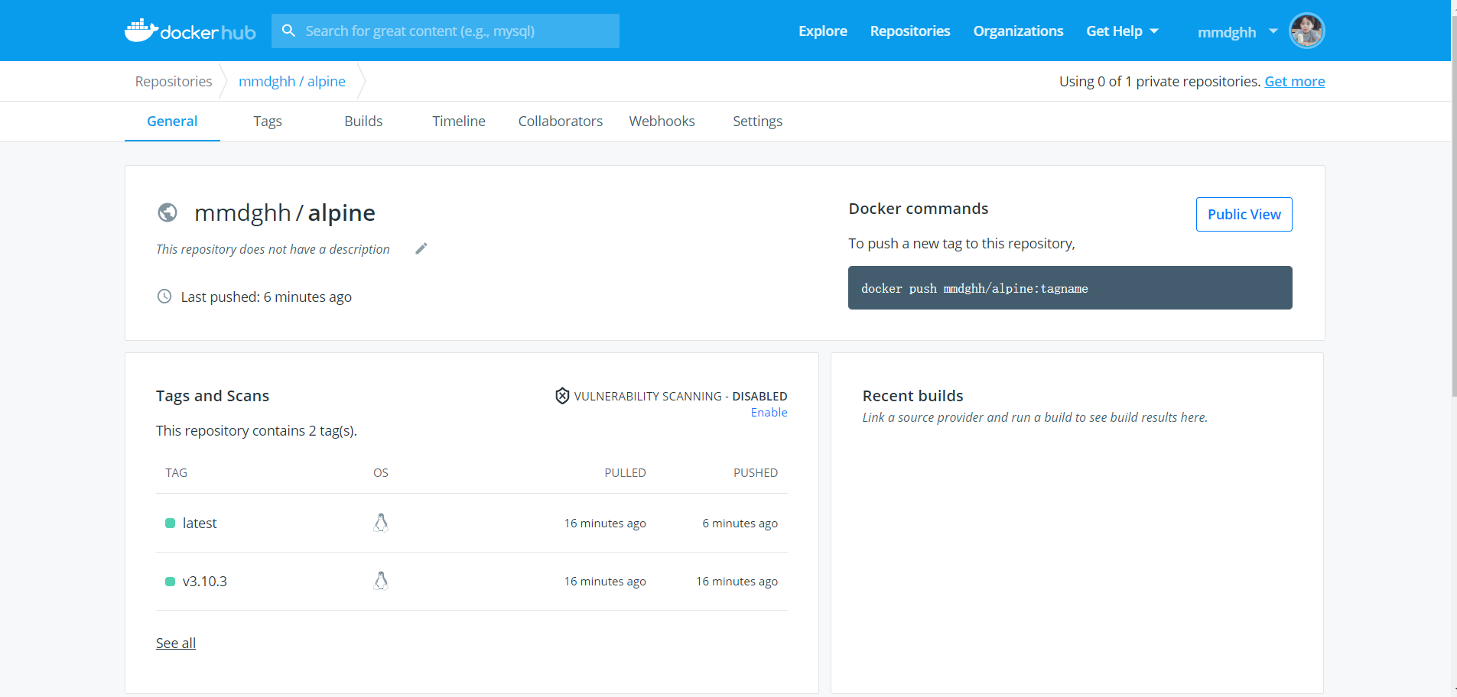This screenshot has height=697, width=1457.
Task: Expand the Get Help dropdown
Action: tap(1122, 31)
